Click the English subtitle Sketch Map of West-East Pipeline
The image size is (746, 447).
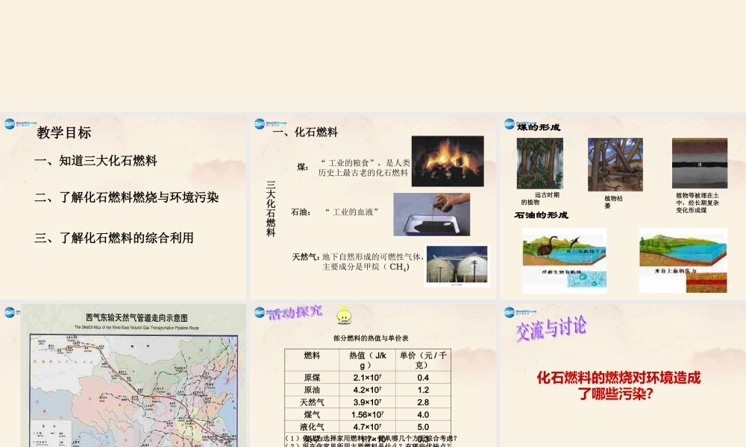pos(137,328)
